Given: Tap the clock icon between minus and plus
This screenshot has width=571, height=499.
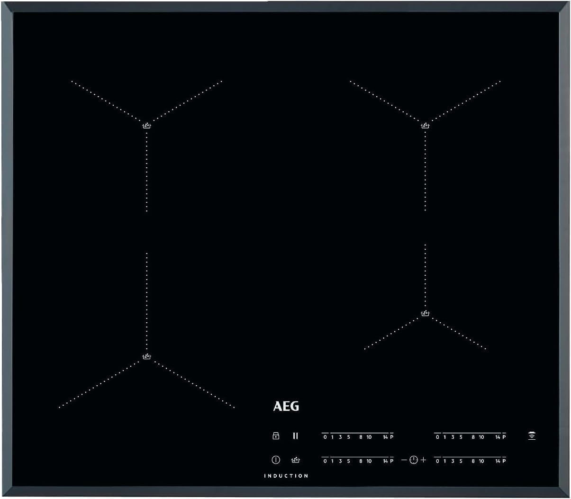Looking at the screenshot, I should (413, 460).
